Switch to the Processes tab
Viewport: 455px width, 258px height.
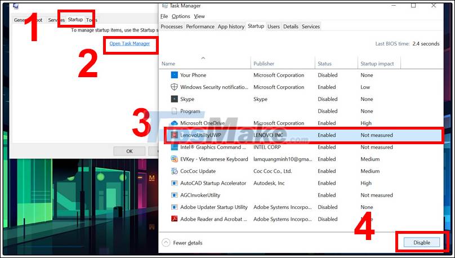(172, 26)
